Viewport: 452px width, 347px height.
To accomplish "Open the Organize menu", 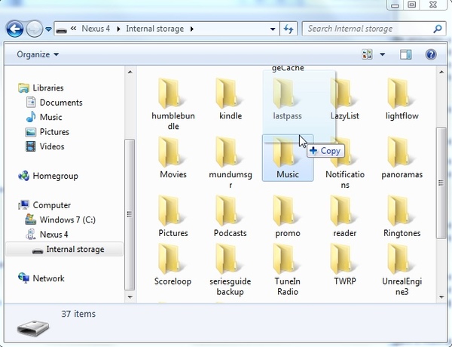I will [38, 54].
